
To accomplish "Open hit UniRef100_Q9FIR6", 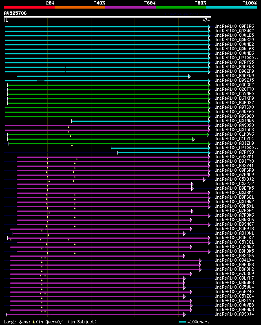I will click(234, 26).
